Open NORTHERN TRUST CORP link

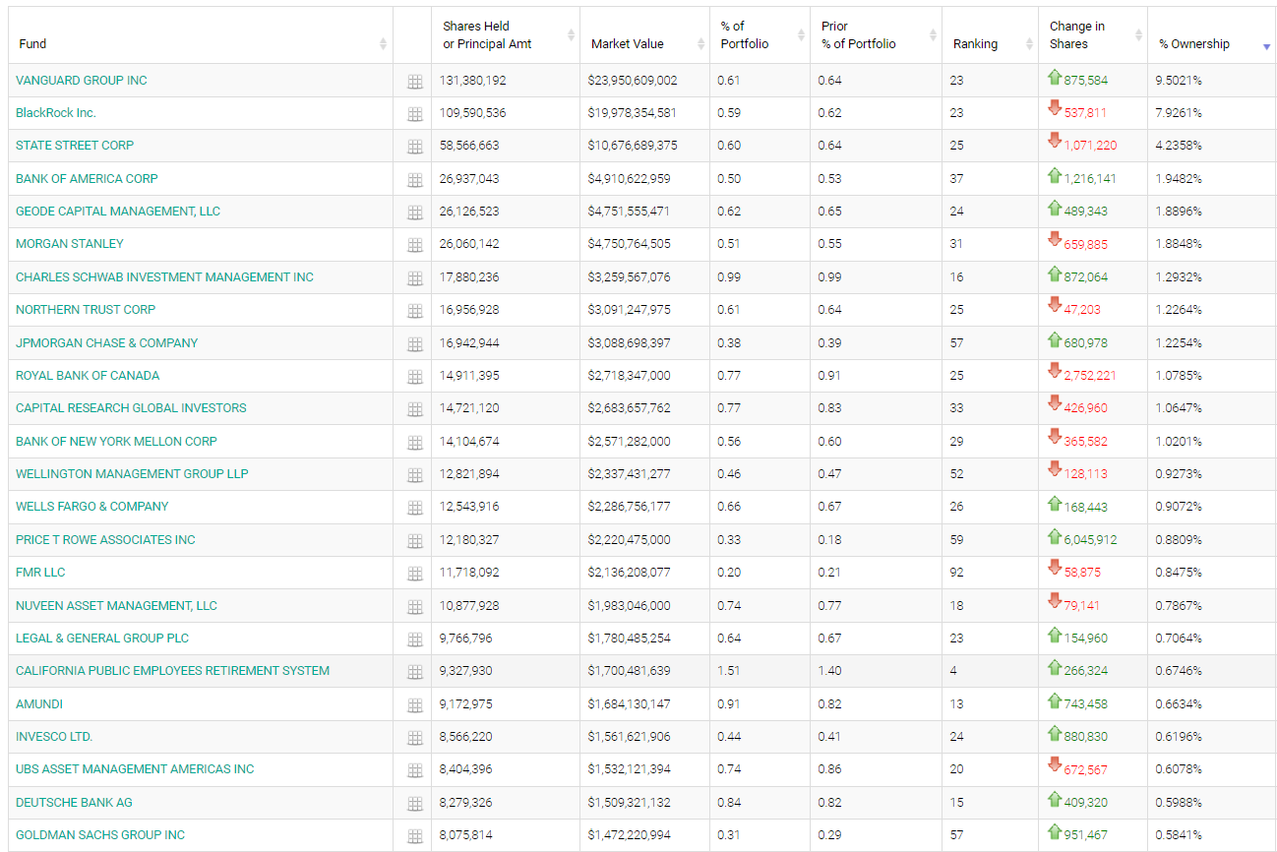(86, 310)
